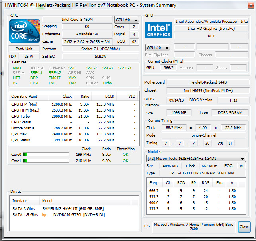This screenshot has width=256, height=241.
Task: Click the Intel Graphics logo
Action: coord(158,30)
